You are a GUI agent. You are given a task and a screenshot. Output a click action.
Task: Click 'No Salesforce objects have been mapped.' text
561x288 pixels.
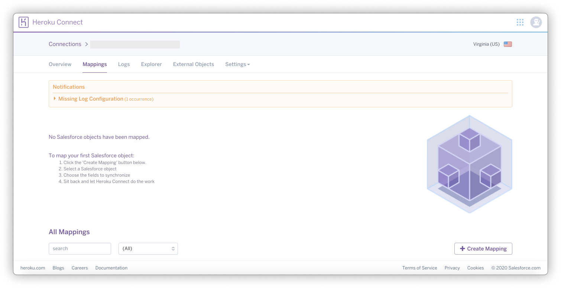[x=99, y=137]
